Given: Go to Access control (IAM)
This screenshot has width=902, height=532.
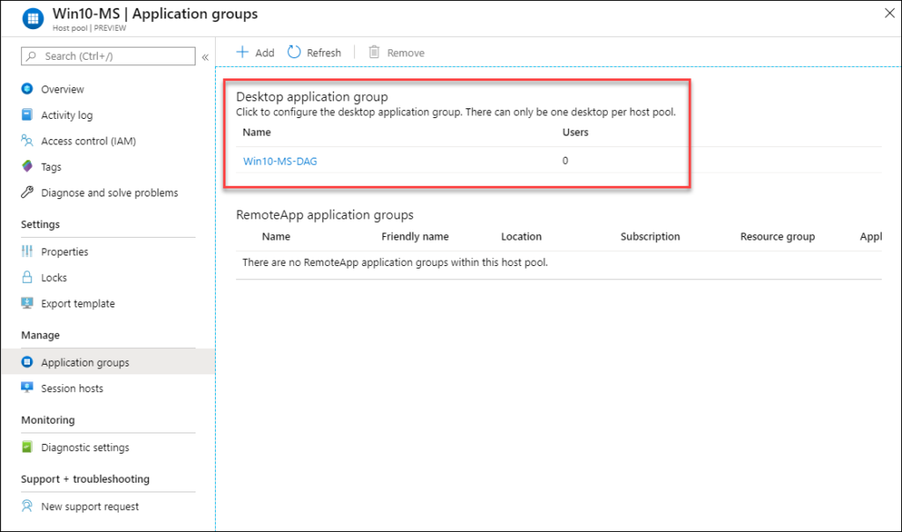Looking at the screenshot, I should (x=89, y=141).
